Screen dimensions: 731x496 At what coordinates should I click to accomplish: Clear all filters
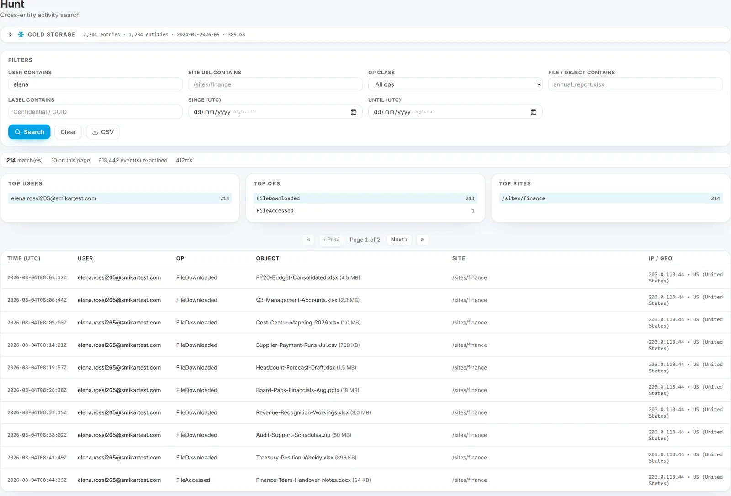pos(68,132)
